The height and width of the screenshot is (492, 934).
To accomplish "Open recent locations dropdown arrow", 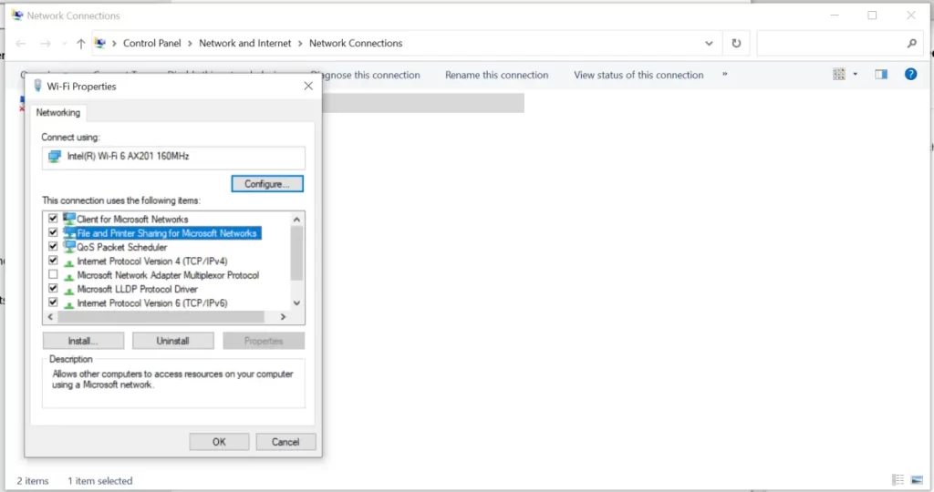I will tap(64, 44).
